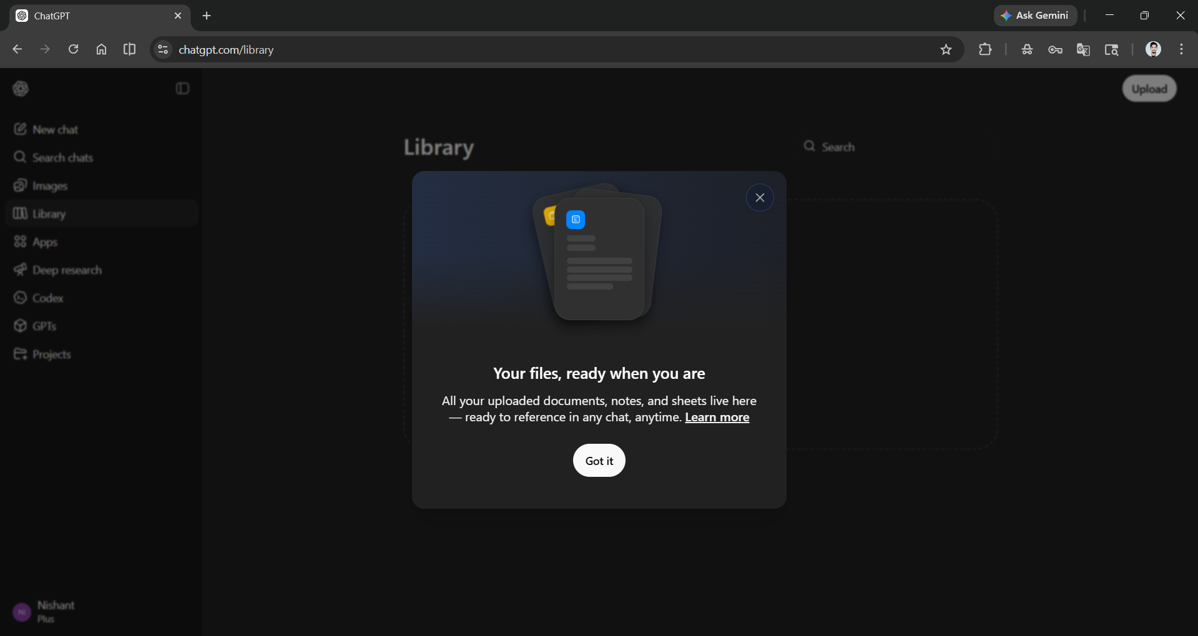The height and width of the screenshot is (636, 1198).
Task: Open Codex from the sidebar
Action: 48,298
